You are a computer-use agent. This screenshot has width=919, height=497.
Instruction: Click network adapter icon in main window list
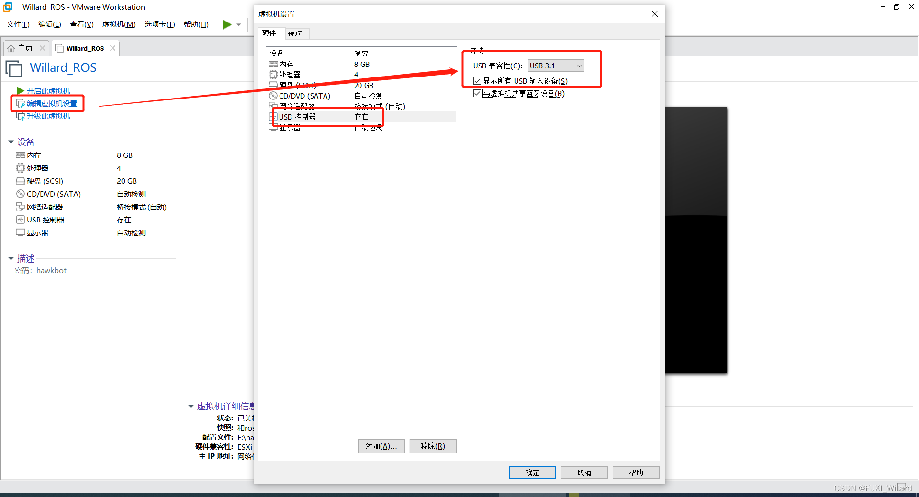pos(21,207)
